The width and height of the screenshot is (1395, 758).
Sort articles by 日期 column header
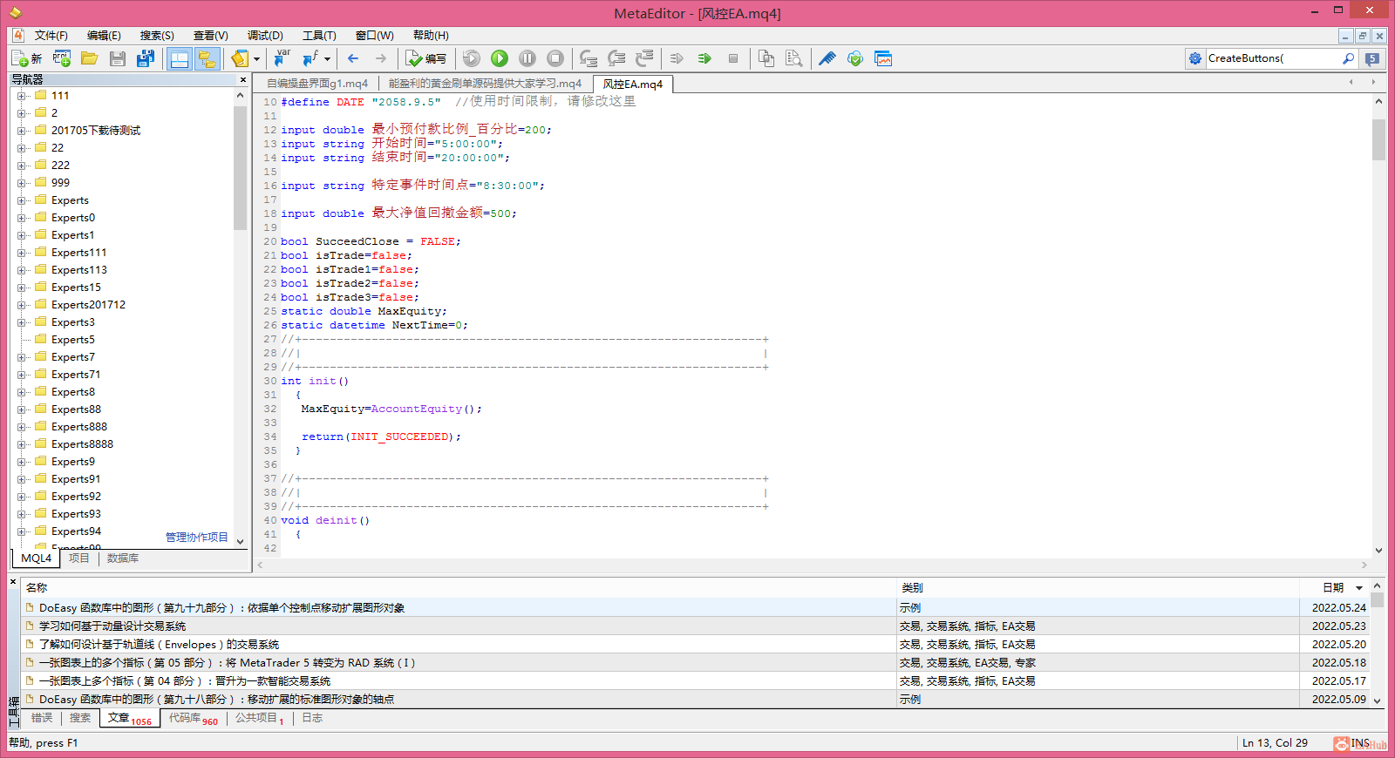[x=1334, y=588]
